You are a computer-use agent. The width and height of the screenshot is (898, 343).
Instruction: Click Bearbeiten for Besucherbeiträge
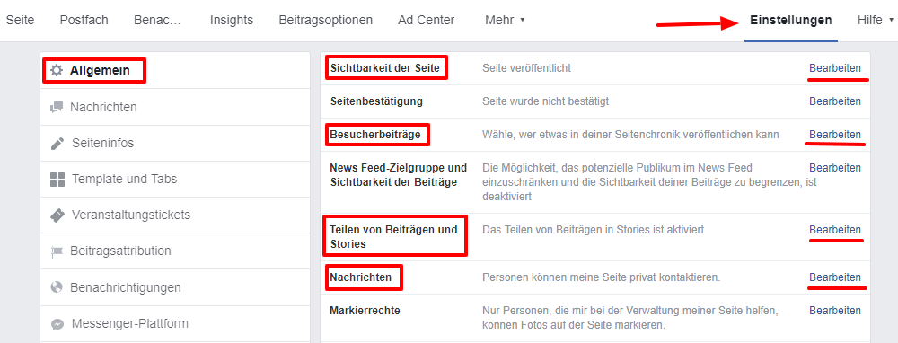[x=835, y=135]
